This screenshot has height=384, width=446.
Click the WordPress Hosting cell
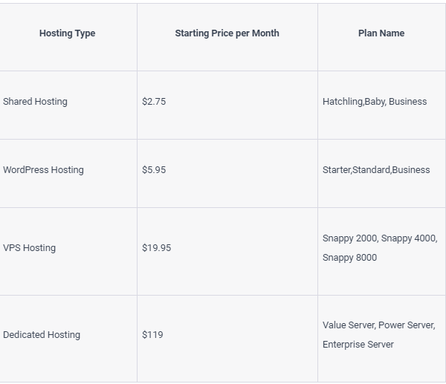point(43,170)
